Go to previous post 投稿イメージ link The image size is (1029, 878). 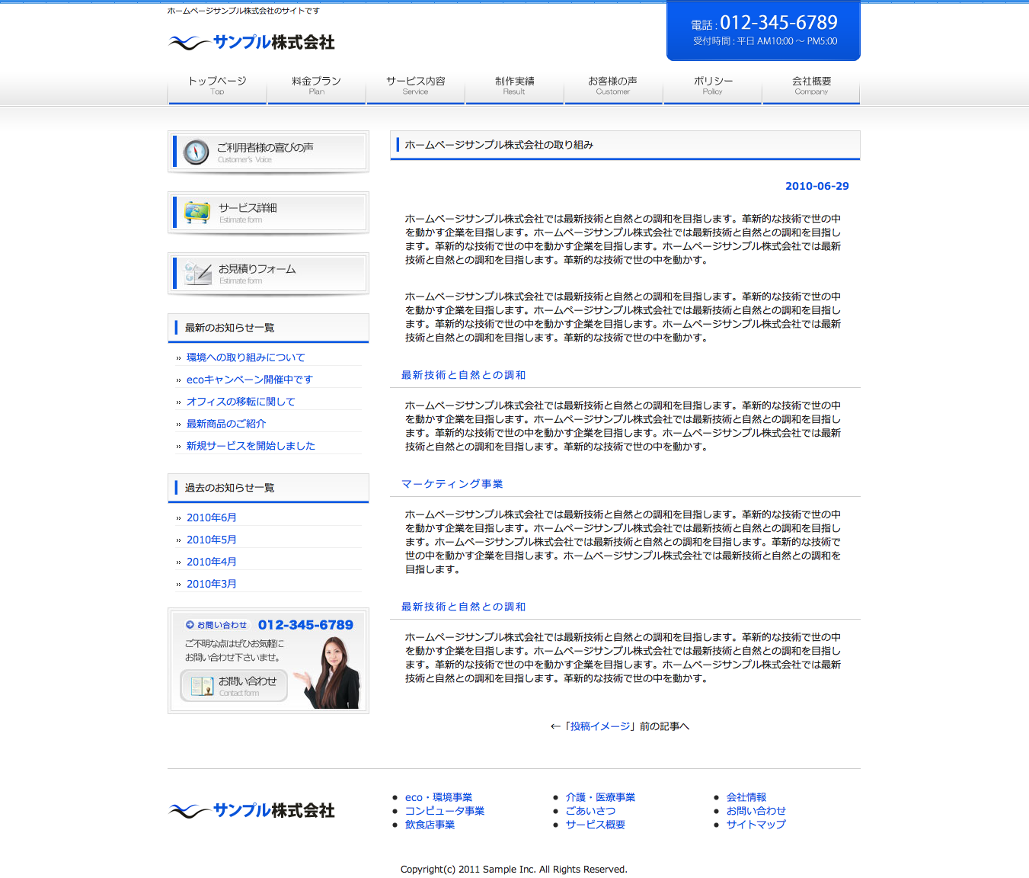(x=600, y=726)
